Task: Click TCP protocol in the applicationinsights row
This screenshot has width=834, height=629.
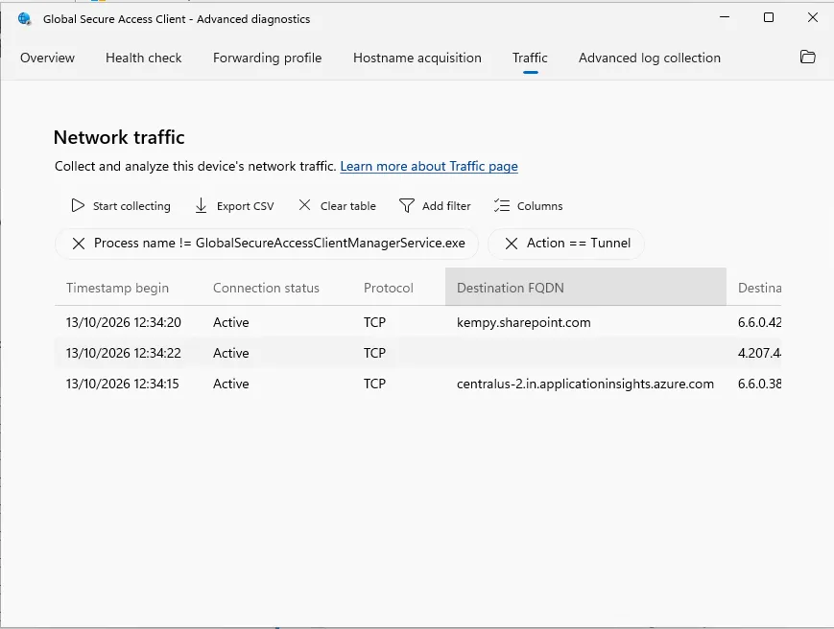Action: 374,384
